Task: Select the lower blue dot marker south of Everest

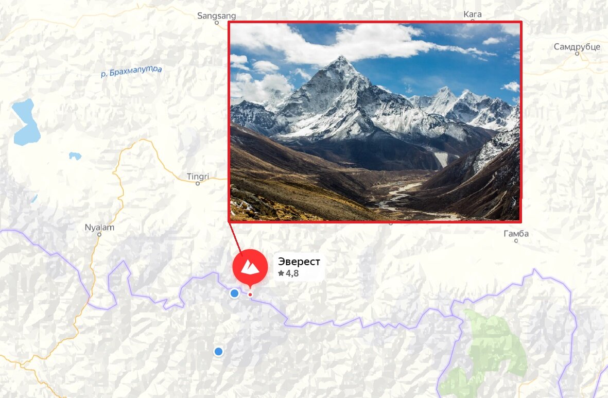Action: pyautogui.click(x=218, y=352)
